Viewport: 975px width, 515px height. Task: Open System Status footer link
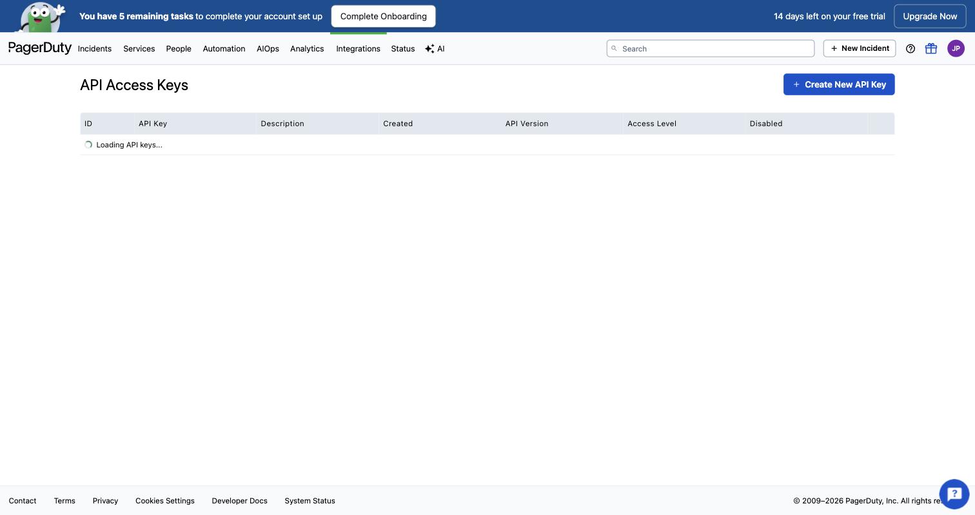[310, 501]
